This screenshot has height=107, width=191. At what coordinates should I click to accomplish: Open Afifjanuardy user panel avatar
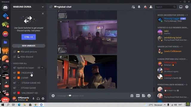click(14, 98)
